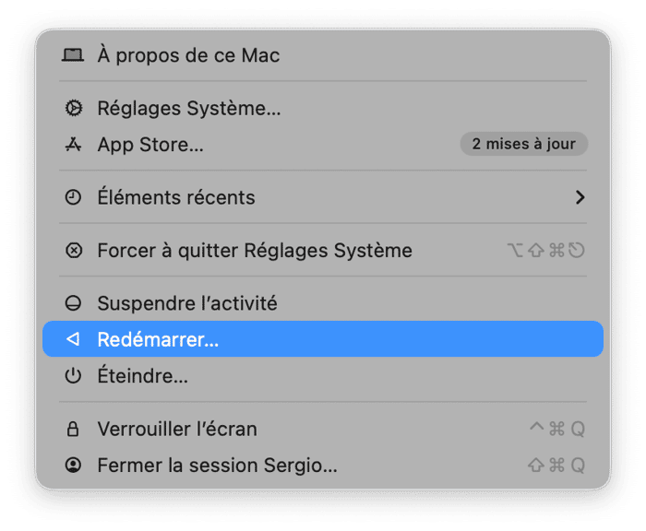
Task: Click the padlock icon for Verrouiller l'écran
Action: [x=73, y=430]
